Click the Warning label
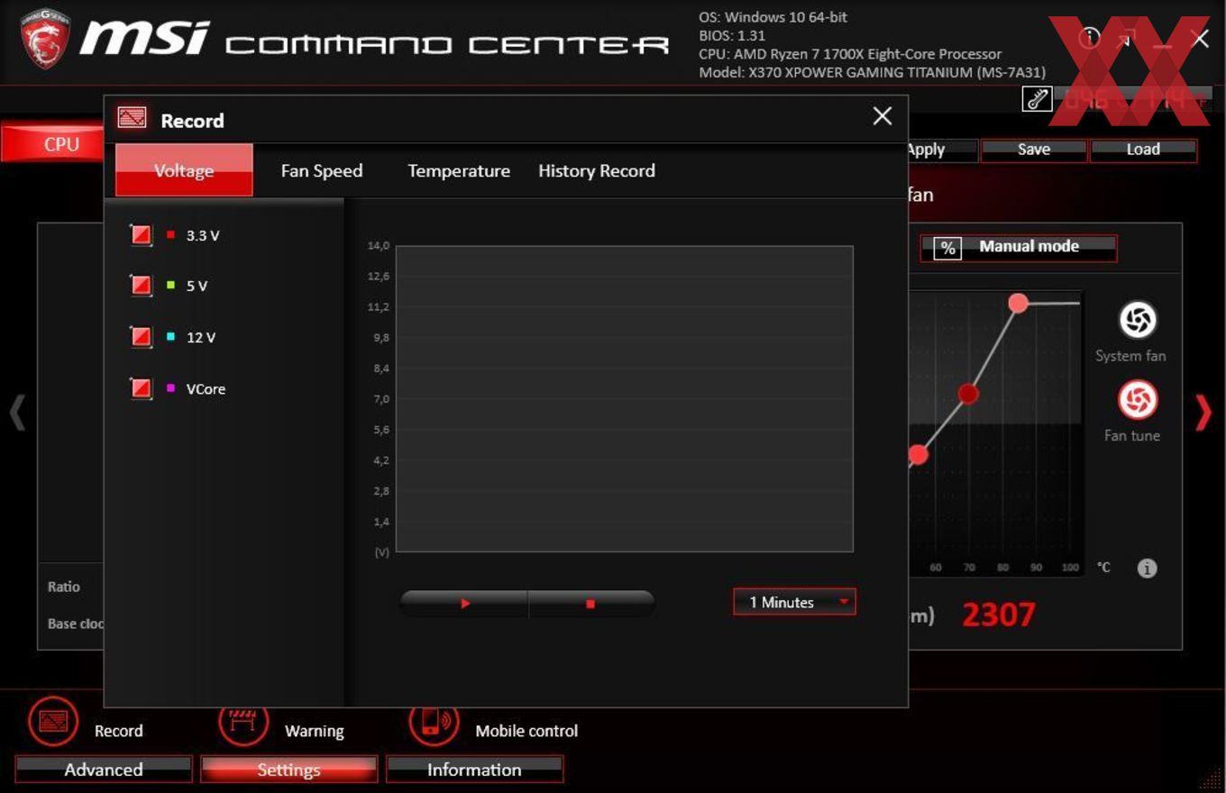The image size is (1226, 793). click(314, 731)
